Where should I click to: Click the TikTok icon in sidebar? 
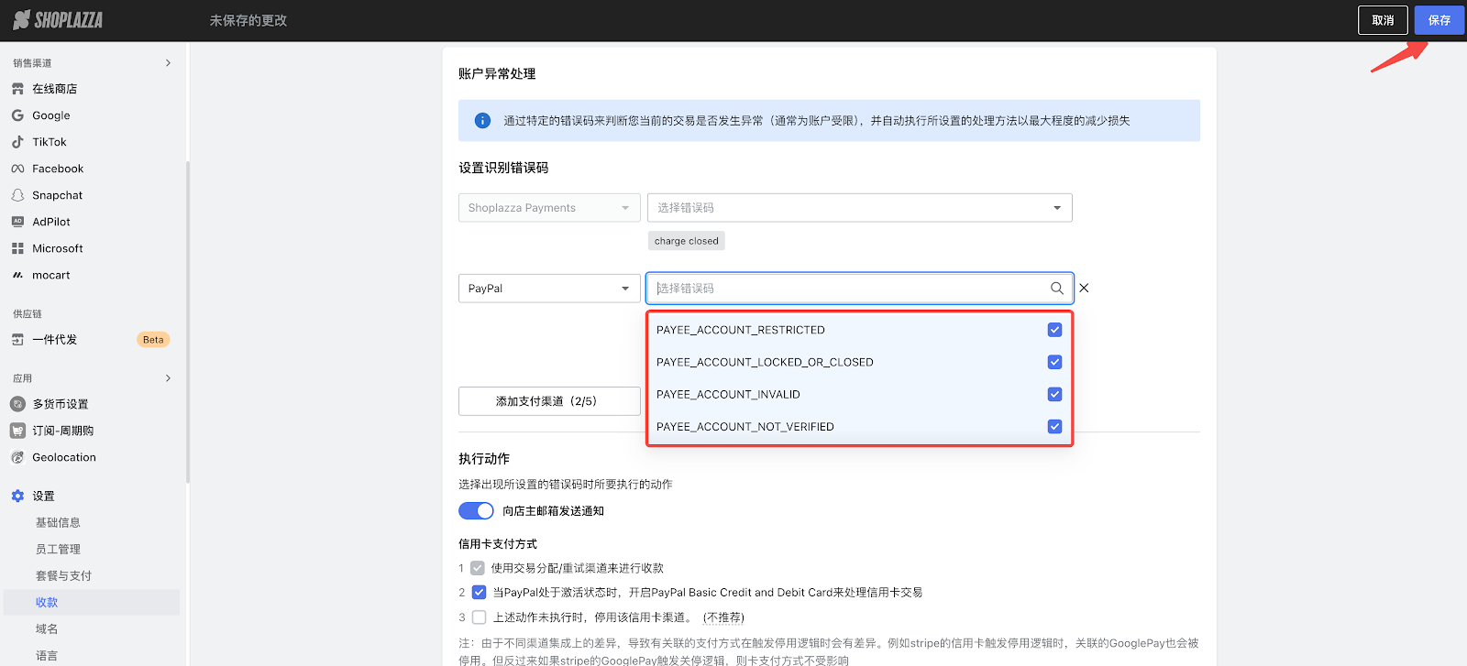coord(17,142)
